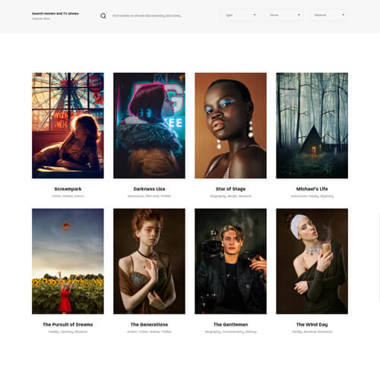Select the Darkness Lisa poster image
This screenshot has width=380, height=372.
(149, 125)
